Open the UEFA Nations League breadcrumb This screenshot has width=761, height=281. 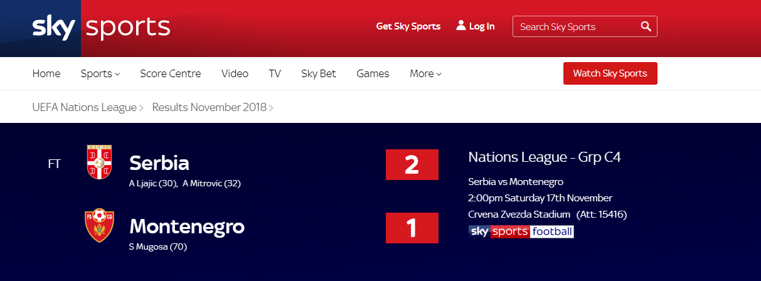[x=84, y=107]
